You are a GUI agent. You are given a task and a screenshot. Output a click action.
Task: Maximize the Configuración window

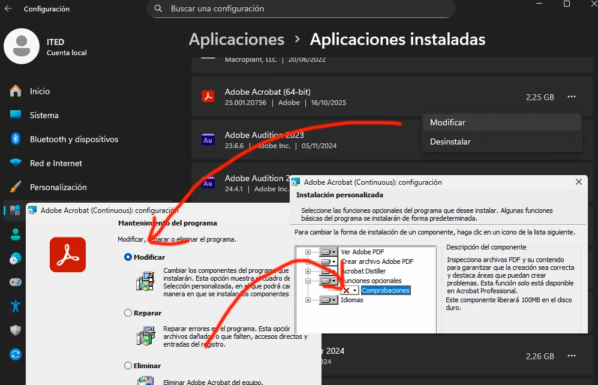(x=567, y=4)
